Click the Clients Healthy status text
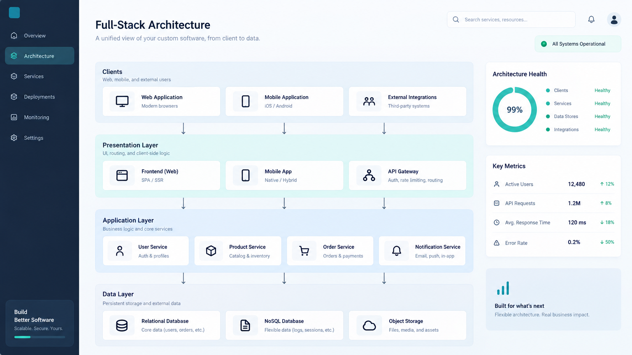The image size is (632, 355). point(602,90)
